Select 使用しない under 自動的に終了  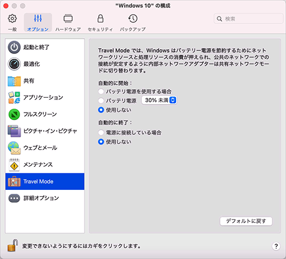tap(101, 142)
